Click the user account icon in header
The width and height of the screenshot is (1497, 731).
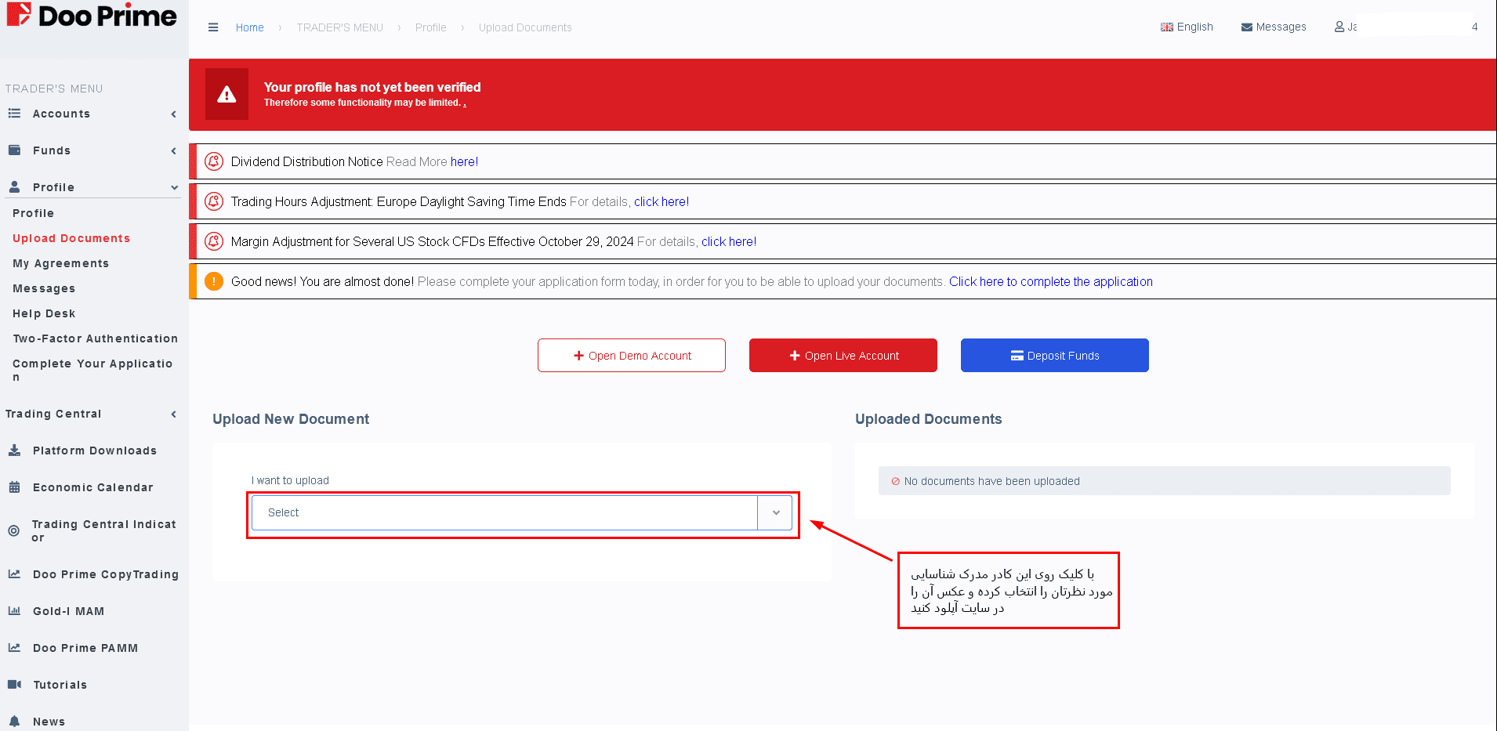1339,27
